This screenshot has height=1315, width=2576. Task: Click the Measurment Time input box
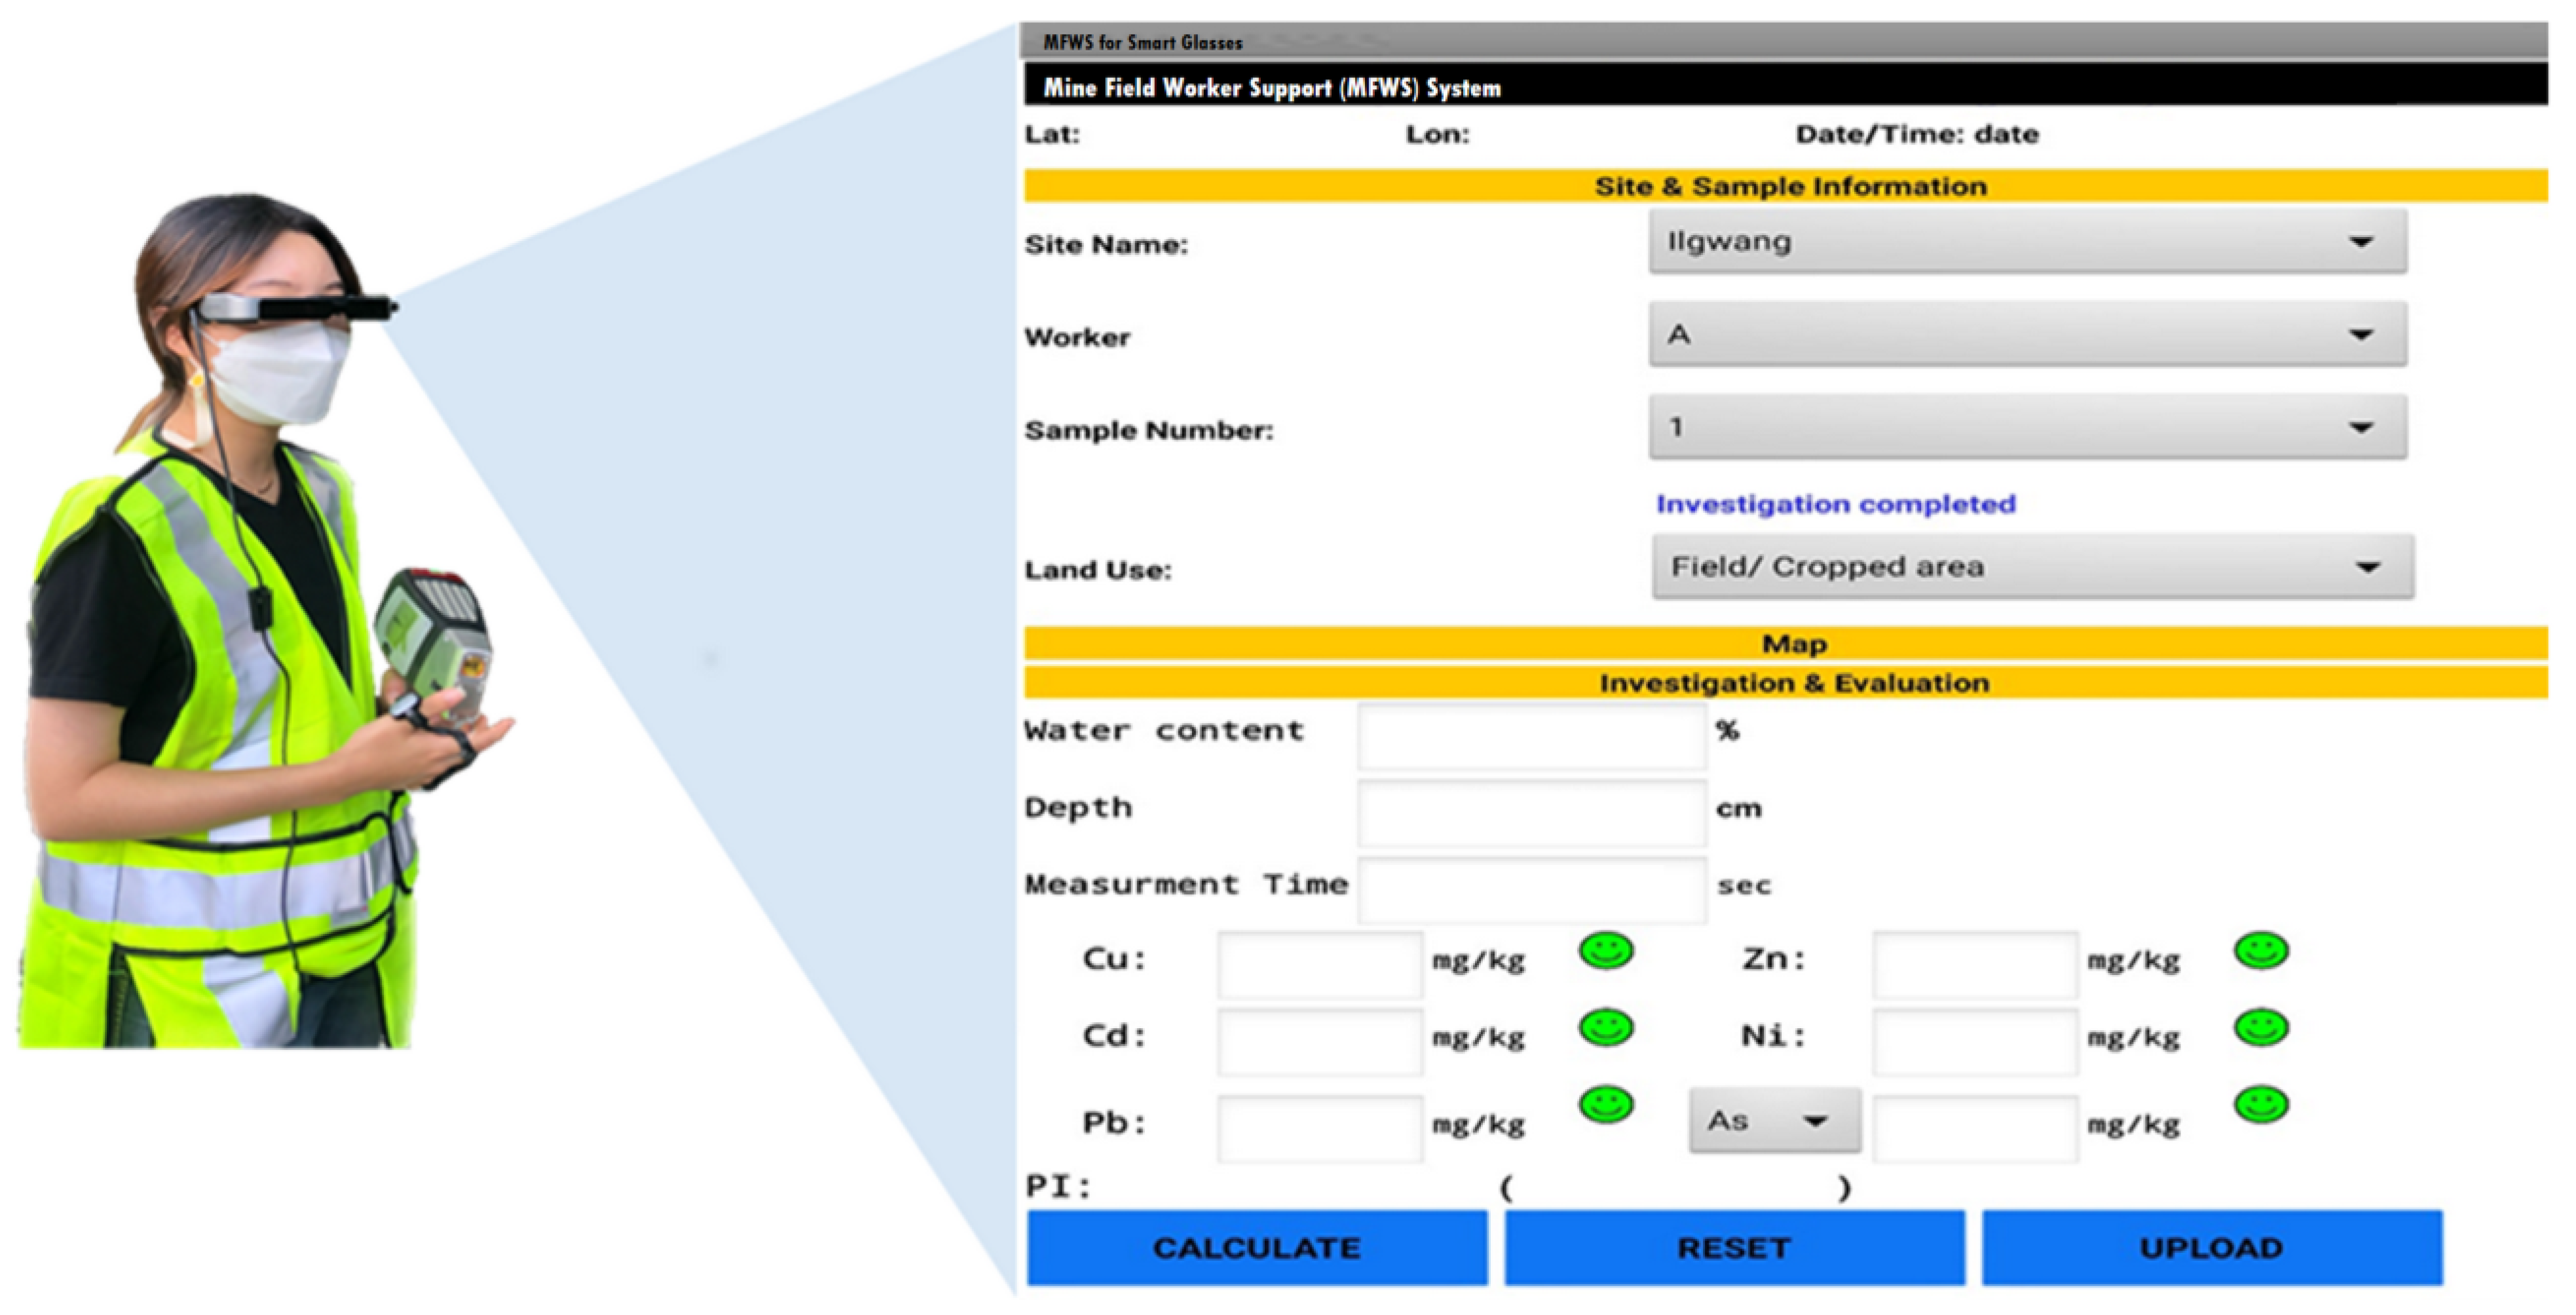point(1531,890)
